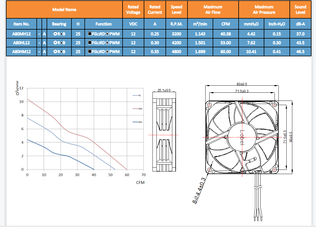Click the Model Name header cell
Image resolution: width=316 pixels, height=227 pixels.
coord(64,10)
